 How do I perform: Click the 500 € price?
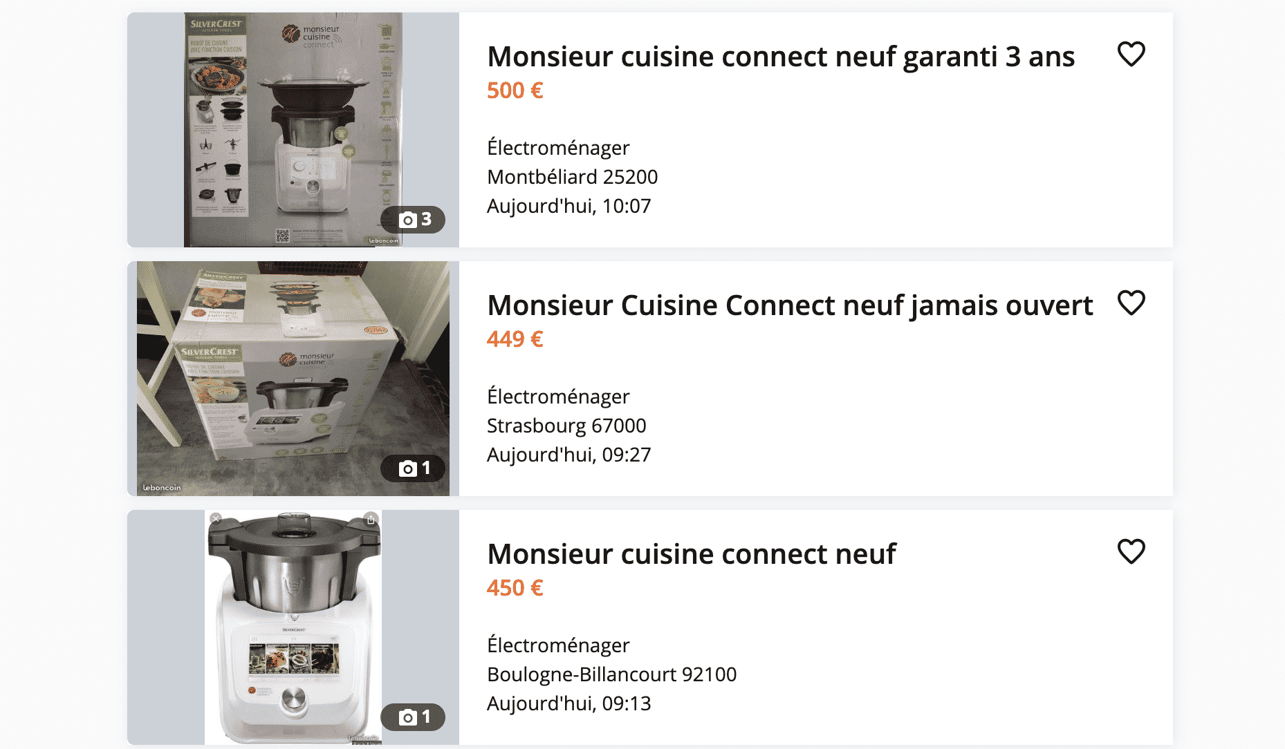515,91
